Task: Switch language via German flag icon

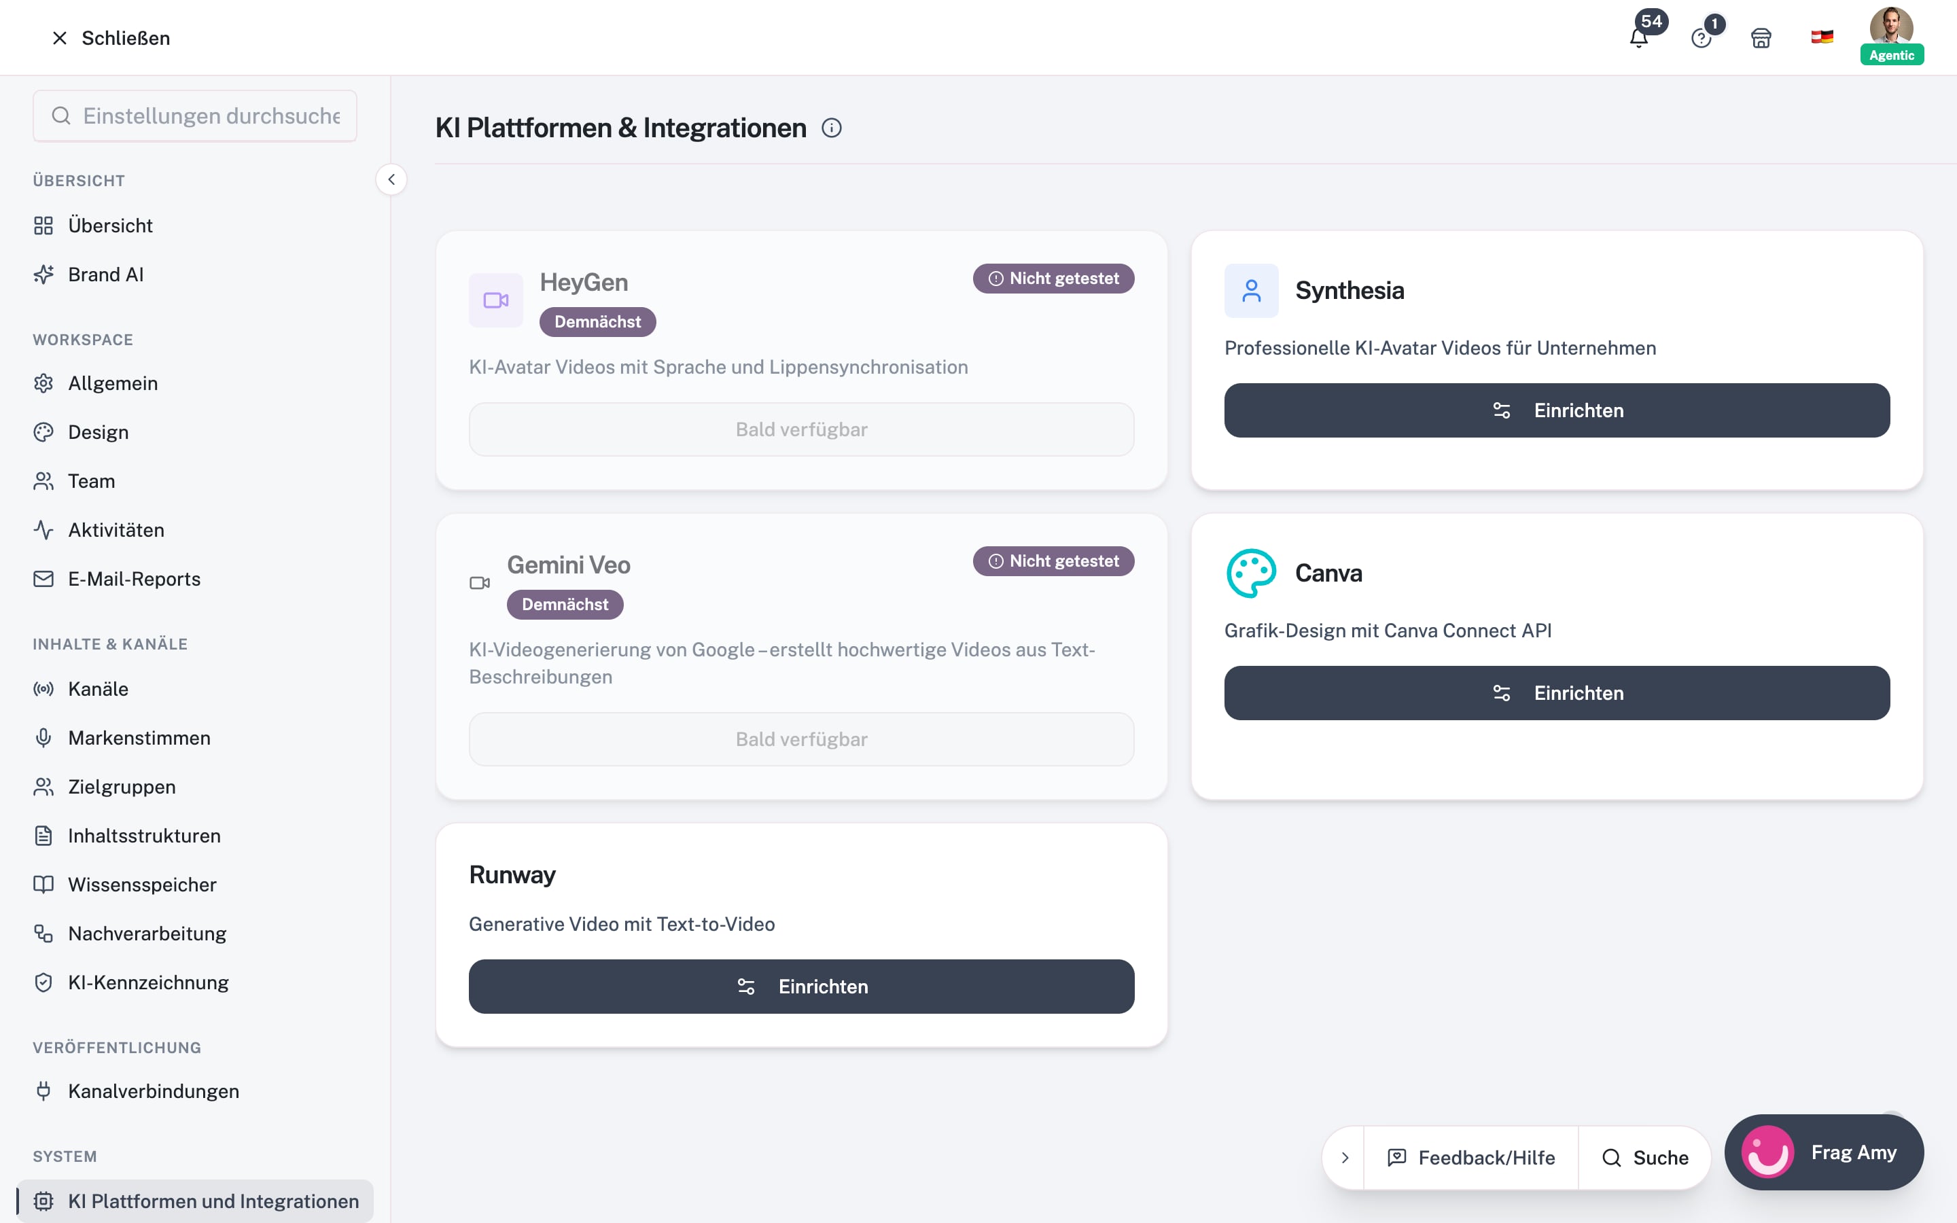Action: click(1821, 37)
